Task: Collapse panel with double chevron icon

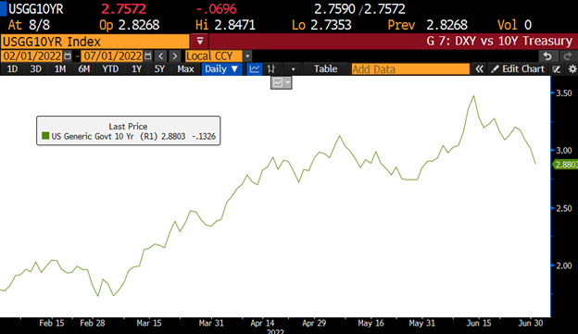Action: [479, 69]
